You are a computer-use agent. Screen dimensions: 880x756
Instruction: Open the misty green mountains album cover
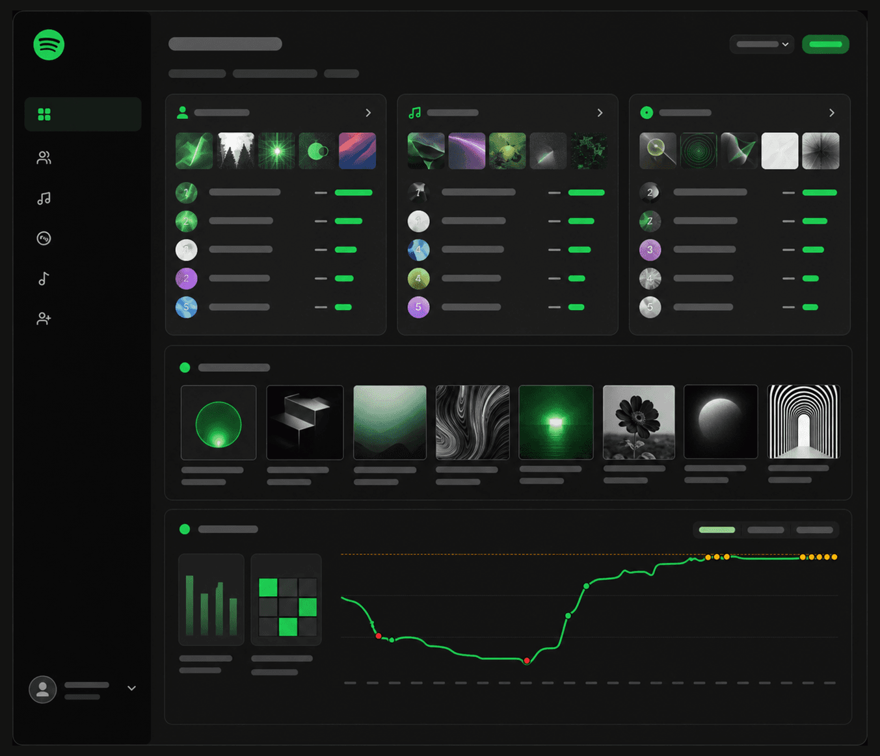pos(390,423)
